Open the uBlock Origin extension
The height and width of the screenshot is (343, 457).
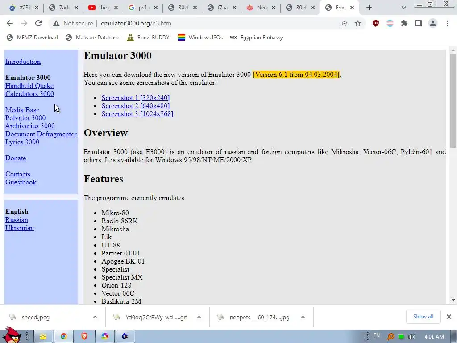click(376, 23)
